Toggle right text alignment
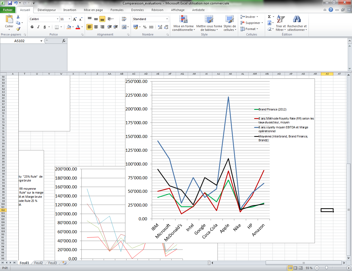Image resolution: width=352 pixels, height=271 pixels. click(102, 27)
